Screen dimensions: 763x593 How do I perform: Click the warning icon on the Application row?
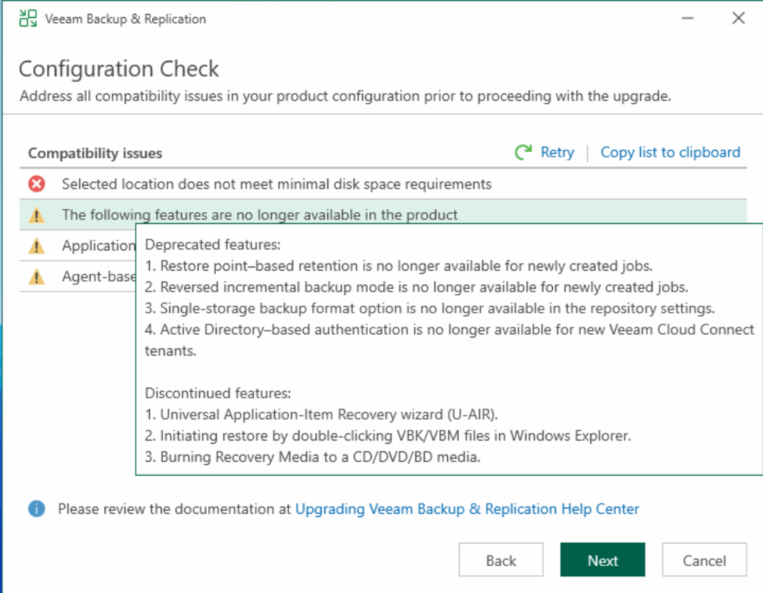[x=37, y=246]
